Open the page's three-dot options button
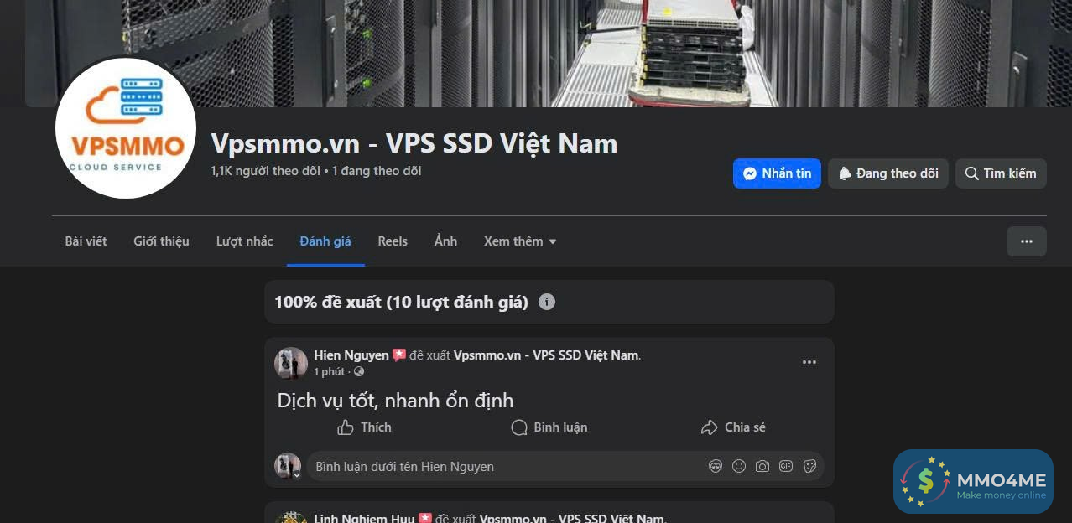1072x523 pixels. click(1027, 241)
